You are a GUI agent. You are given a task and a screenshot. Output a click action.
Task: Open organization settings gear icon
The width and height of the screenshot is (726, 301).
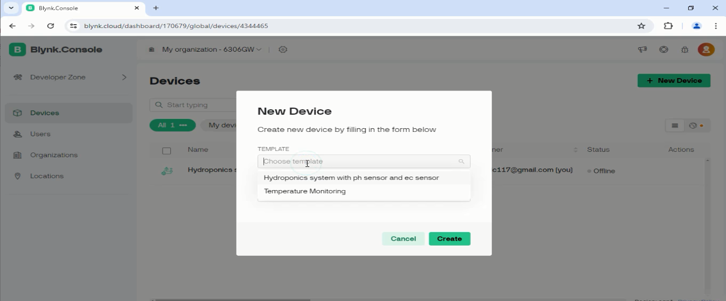pyautogui.click(x=283, y=50)
